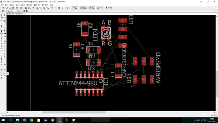Select the Add part tool
Screen dimensions: 218x123
[2, 33]
